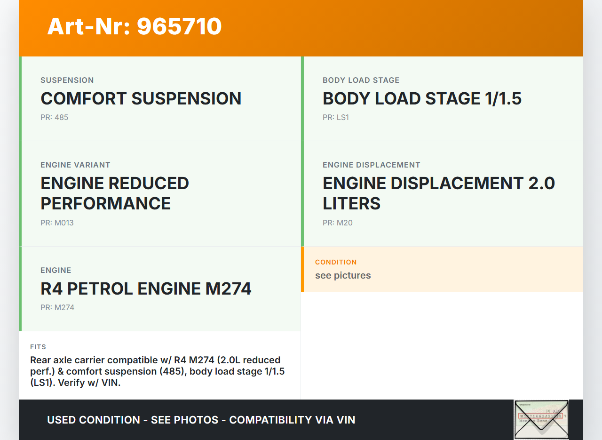Image resolution: width=602 pixels, height=440 pixels.
Task: Select the Engine Reduced Performance title
Action: click(115, 193)
